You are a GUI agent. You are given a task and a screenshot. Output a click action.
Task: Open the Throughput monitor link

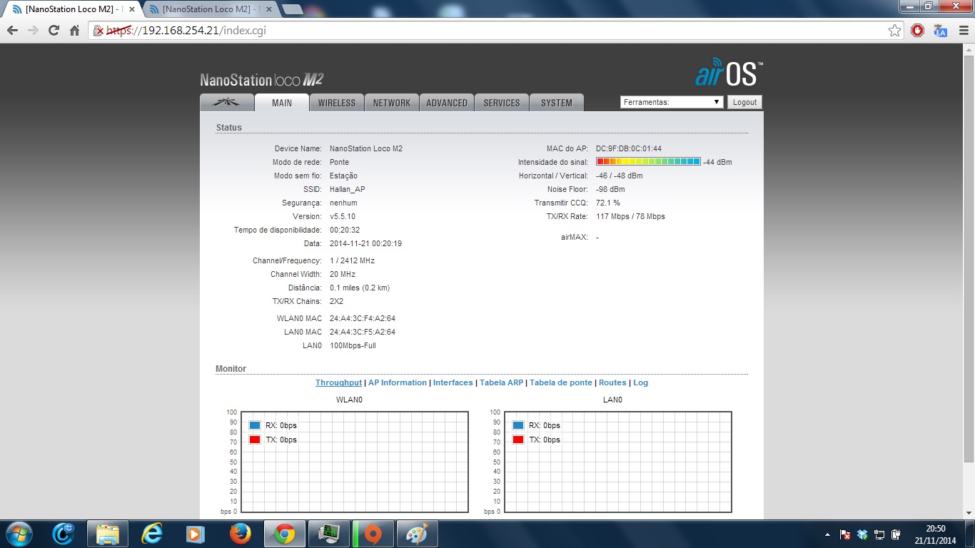338,382
